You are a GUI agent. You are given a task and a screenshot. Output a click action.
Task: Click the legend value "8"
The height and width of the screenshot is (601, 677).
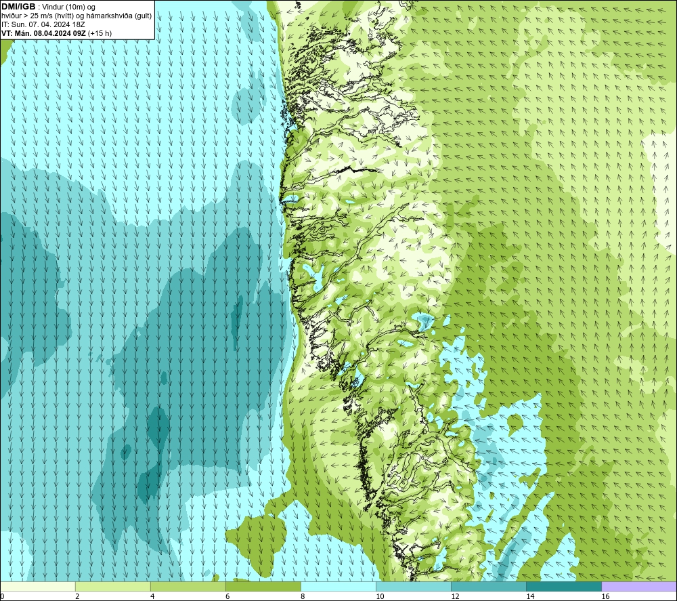tap(303, 596)
